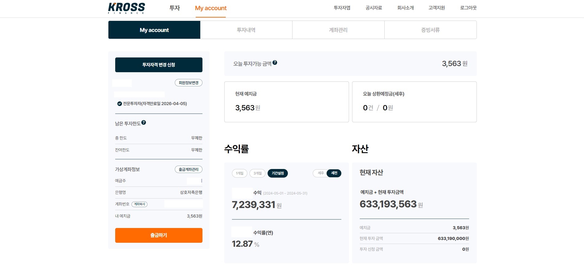
Task: Open 회사소개 page
Action: coord(406,8)
